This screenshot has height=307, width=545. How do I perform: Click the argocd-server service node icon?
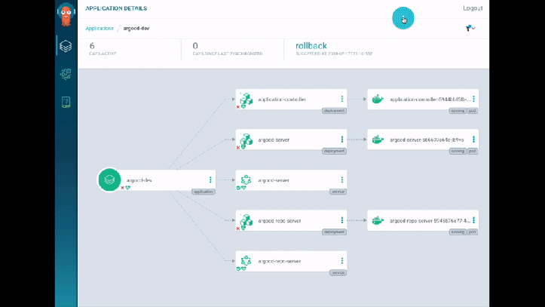pyautogui.click(x=246, y=180)
